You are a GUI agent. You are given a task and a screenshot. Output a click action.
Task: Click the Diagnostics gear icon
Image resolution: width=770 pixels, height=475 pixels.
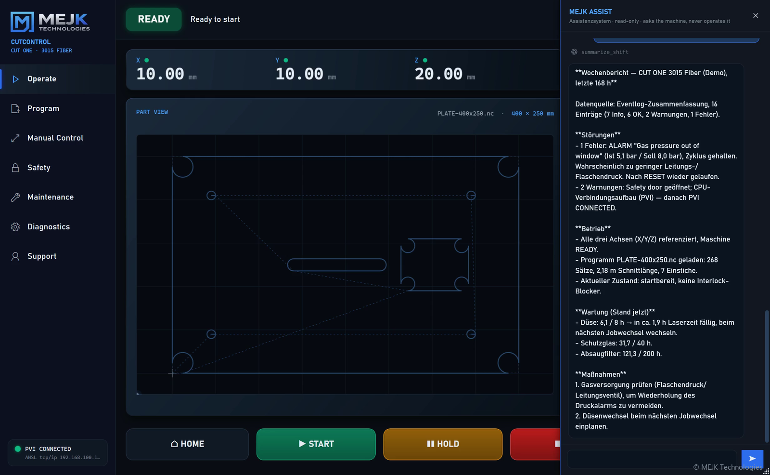point(15,227)
